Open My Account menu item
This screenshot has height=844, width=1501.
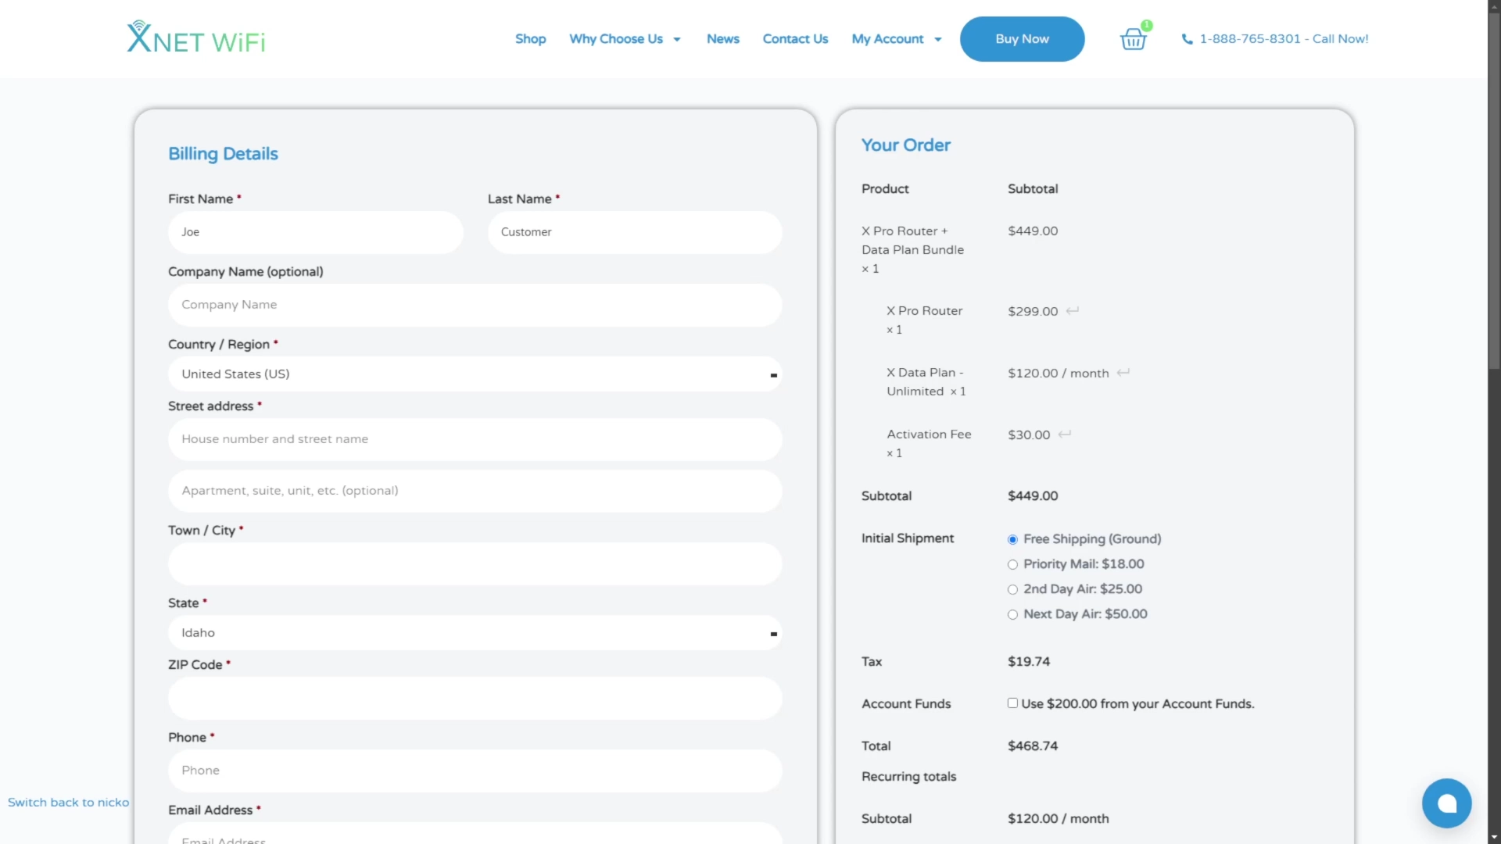pyautogui.click(x=887, y=39)
